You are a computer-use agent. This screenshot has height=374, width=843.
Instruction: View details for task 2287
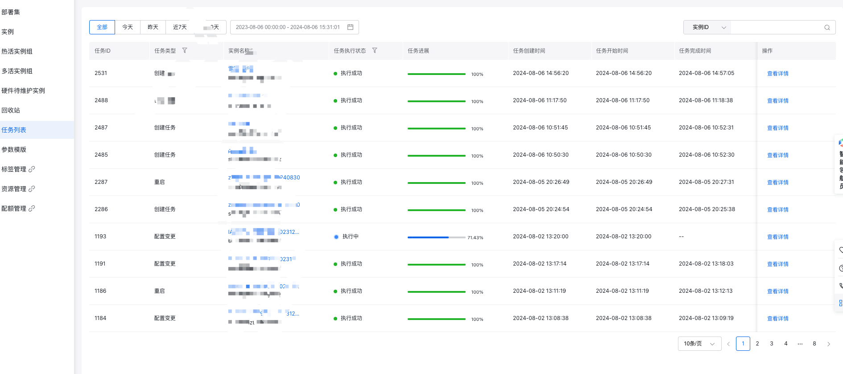point(777,183)
